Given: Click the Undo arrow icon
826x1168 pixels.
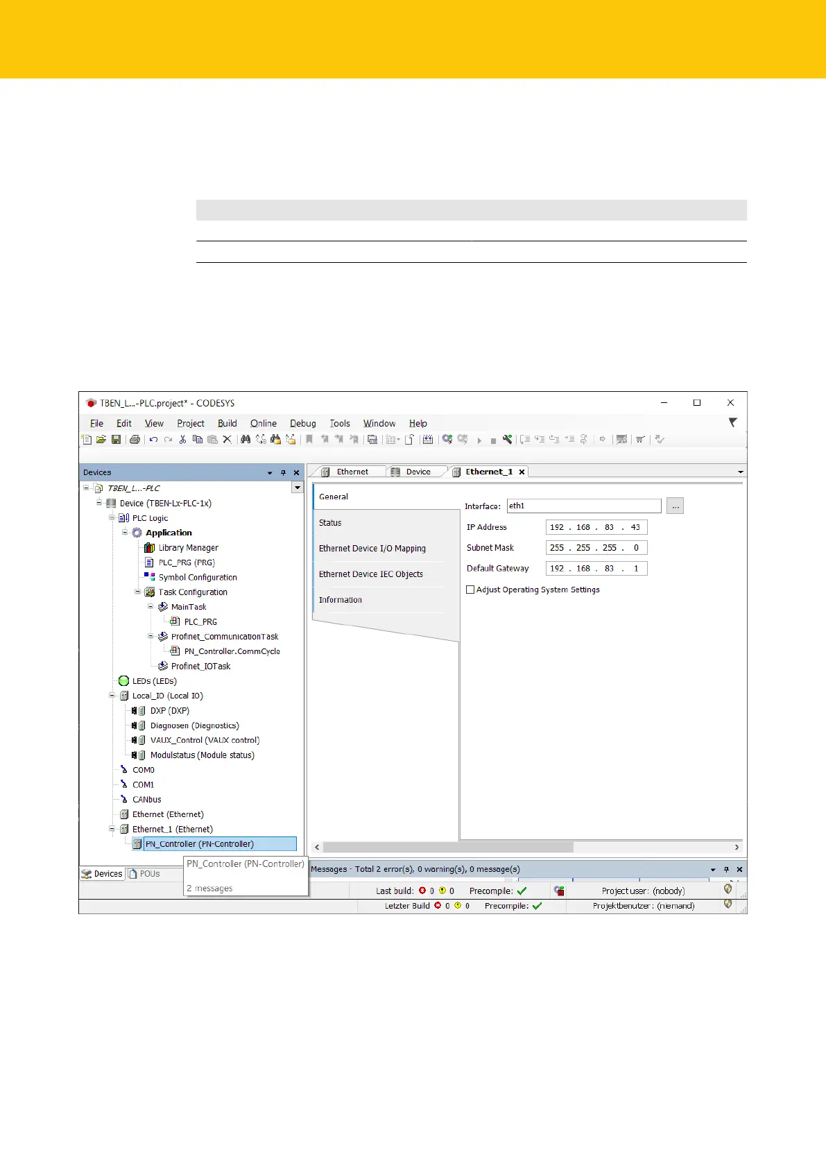Looking at the screenshot, I should tap(153, 439).
